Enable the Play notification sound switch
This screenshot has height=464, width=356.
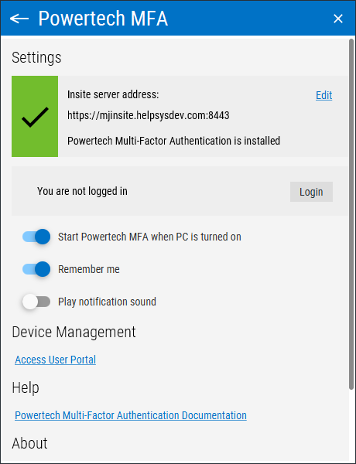[x=36, y=302]
